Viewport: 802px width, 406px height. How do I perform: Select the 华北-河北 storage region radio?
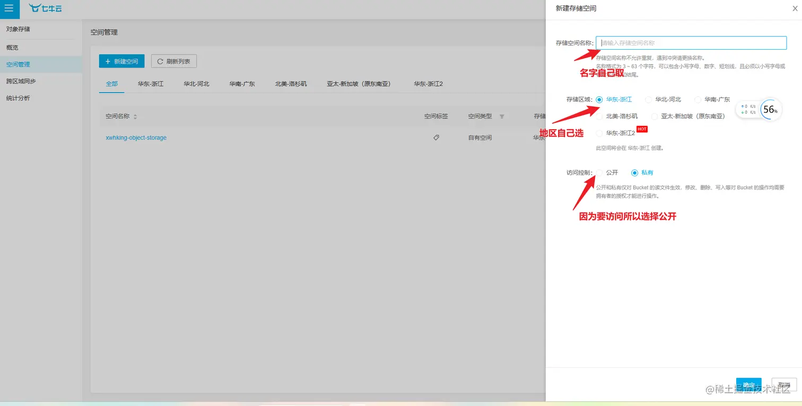coord(648,100)
